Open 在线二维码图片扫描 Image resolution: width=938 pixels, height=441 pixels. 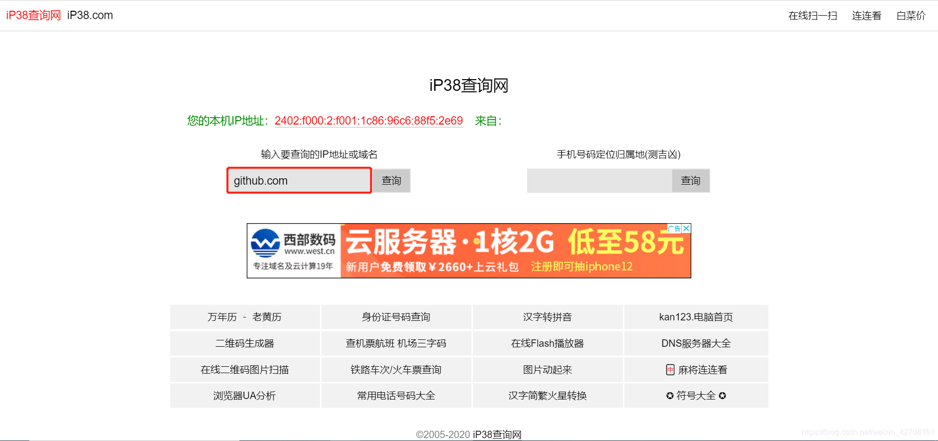pos(245,370)
